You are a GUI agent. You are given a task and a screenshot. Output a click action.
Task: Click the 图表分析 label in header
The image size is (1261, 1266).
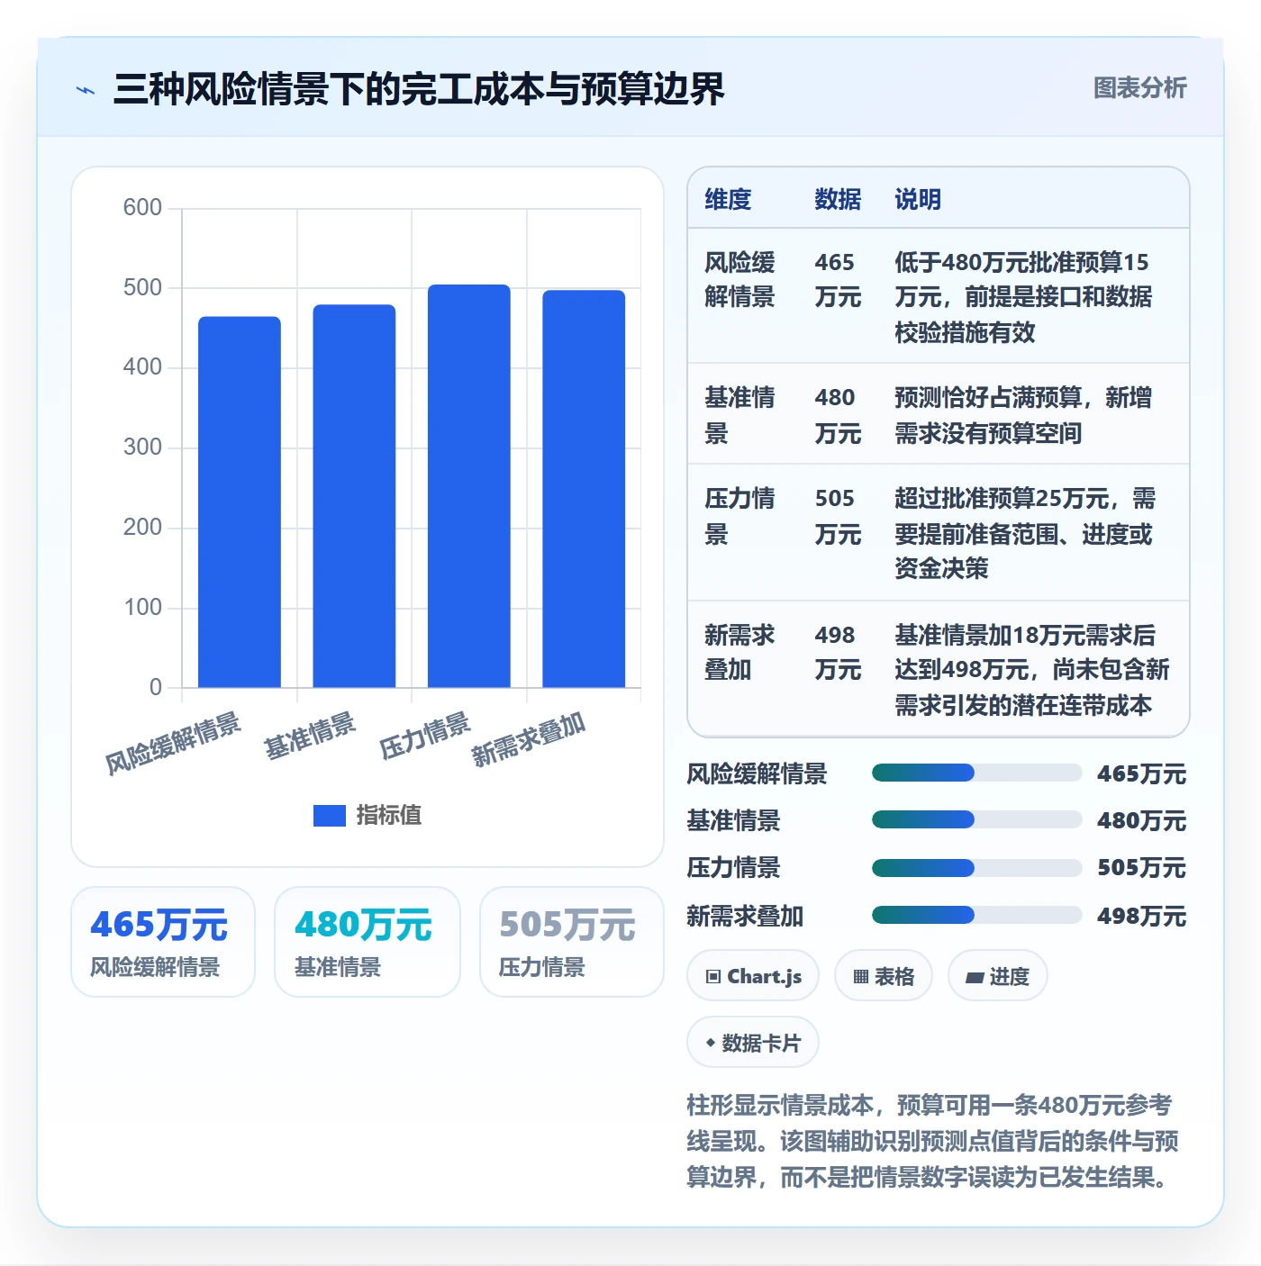1139,87
